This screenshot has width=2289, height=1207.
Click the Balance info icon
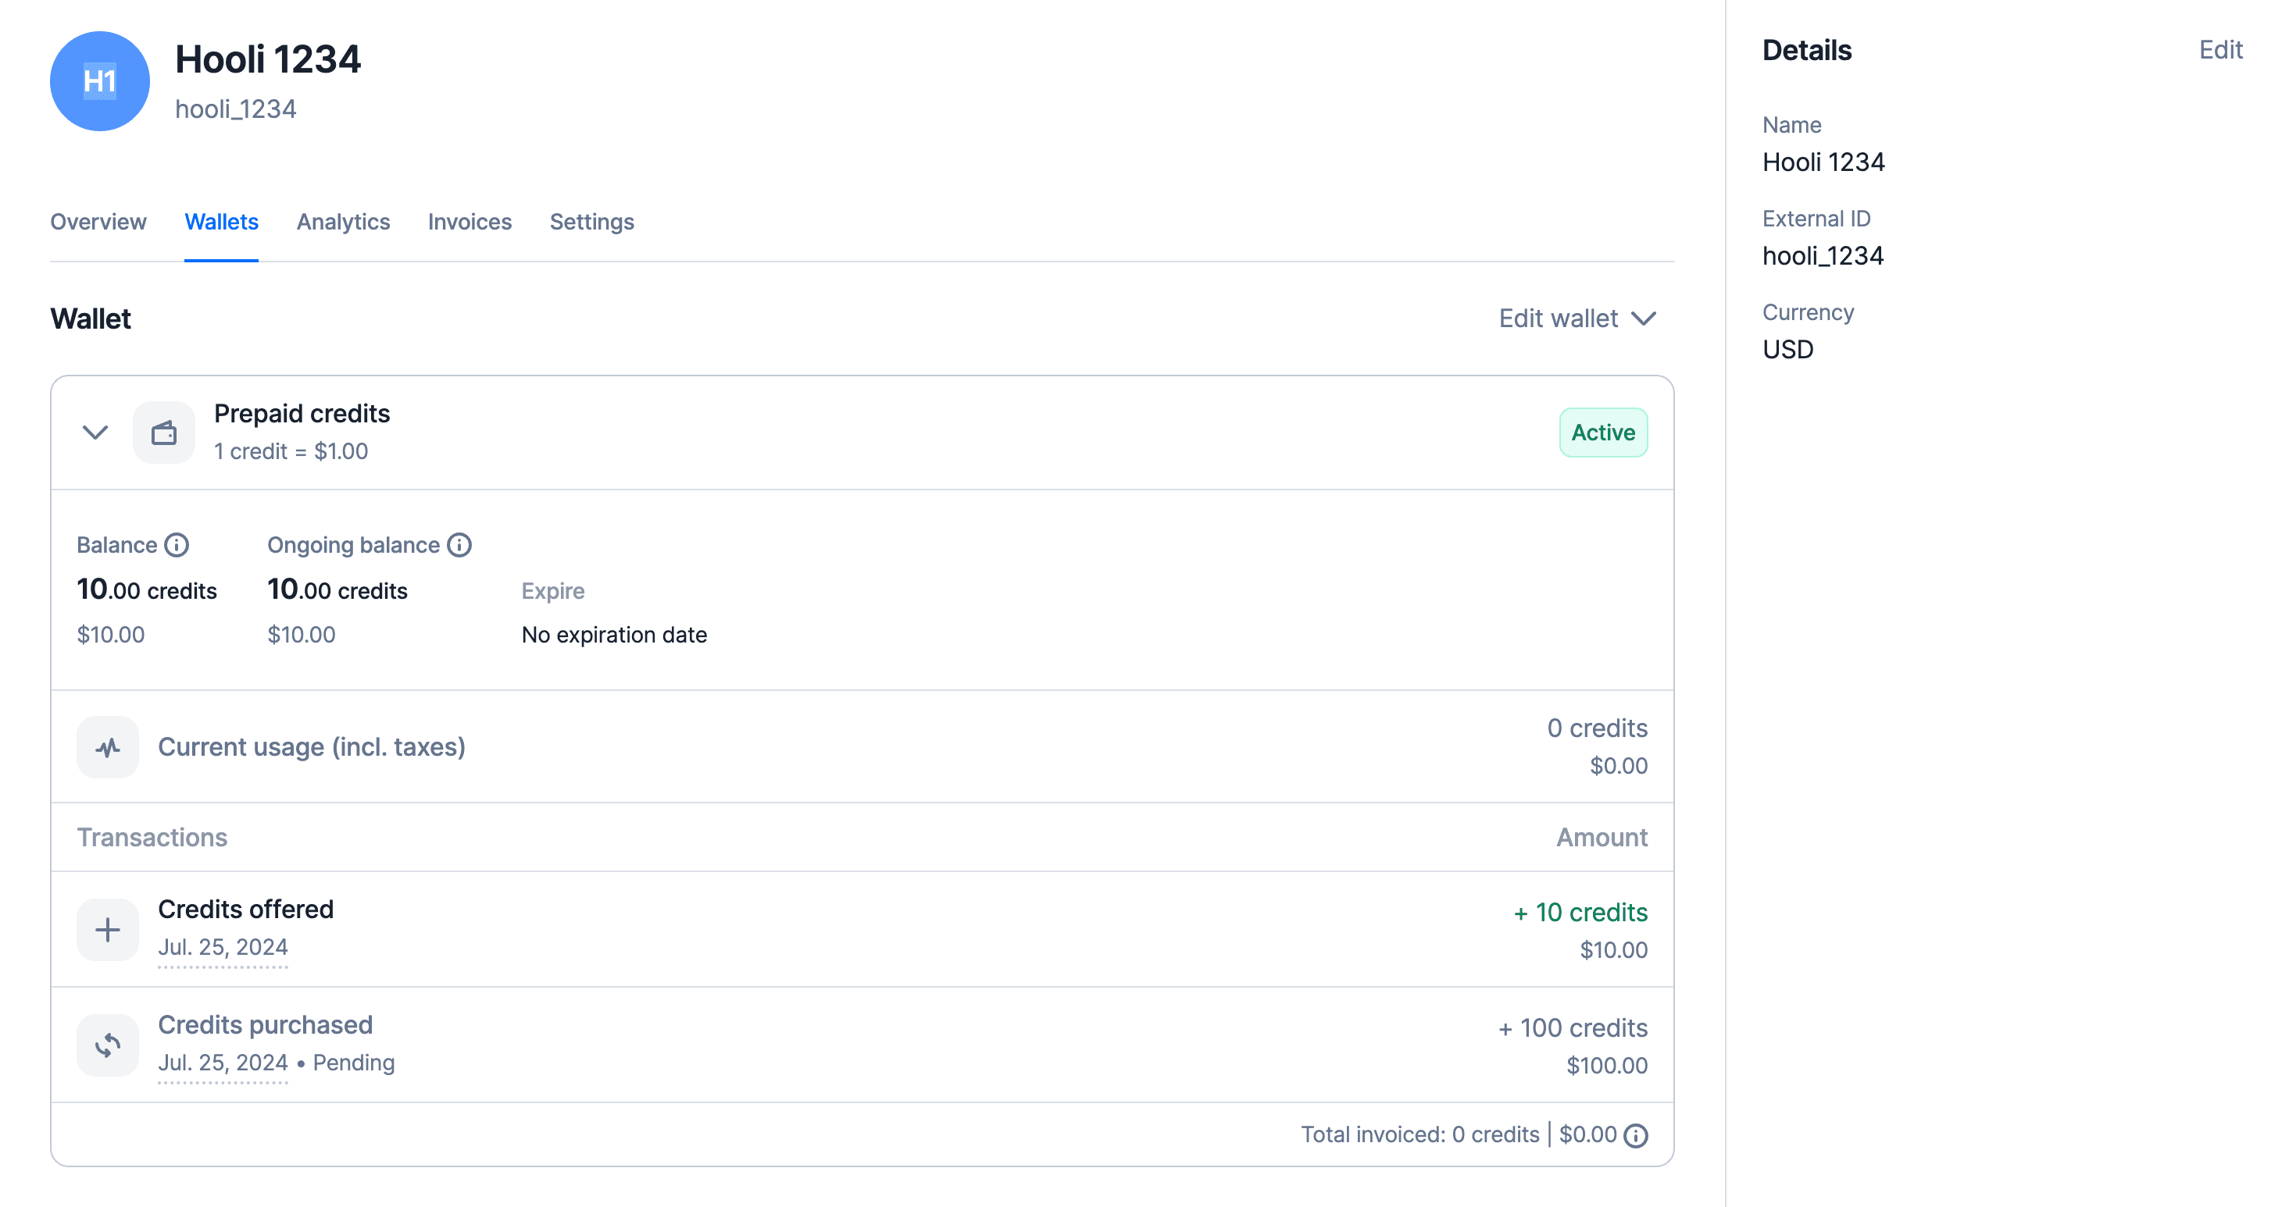[x=177, y=544]
